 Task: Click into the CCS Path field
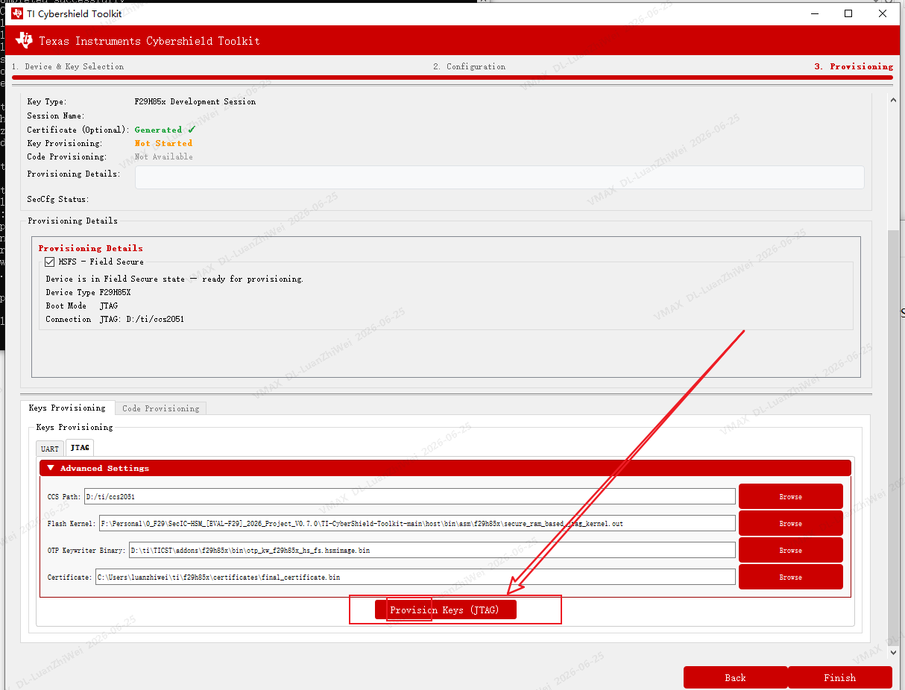pos(409,496)
